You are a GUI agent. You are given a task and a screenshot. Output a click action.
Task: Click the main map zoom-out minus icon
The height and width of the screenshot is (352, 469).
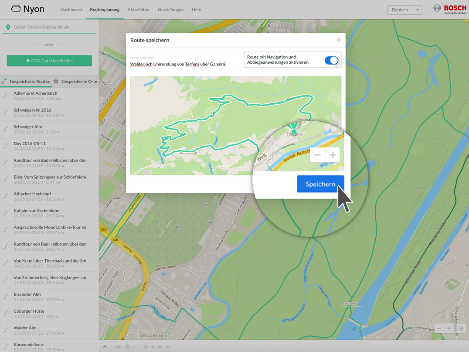click(x=439, y=329)
